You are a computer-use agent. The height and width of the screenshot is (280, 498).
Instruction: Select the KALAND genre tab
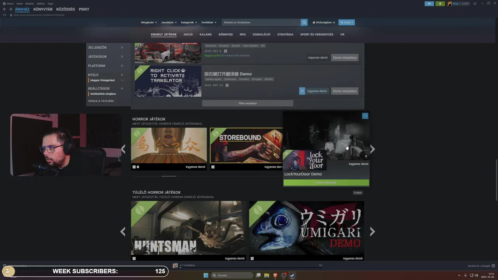click(x=205, y=34)
